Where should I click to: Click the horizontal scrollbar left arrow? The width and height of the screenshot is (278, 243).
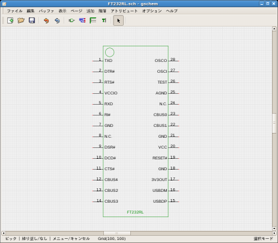[x=4, y=233]
